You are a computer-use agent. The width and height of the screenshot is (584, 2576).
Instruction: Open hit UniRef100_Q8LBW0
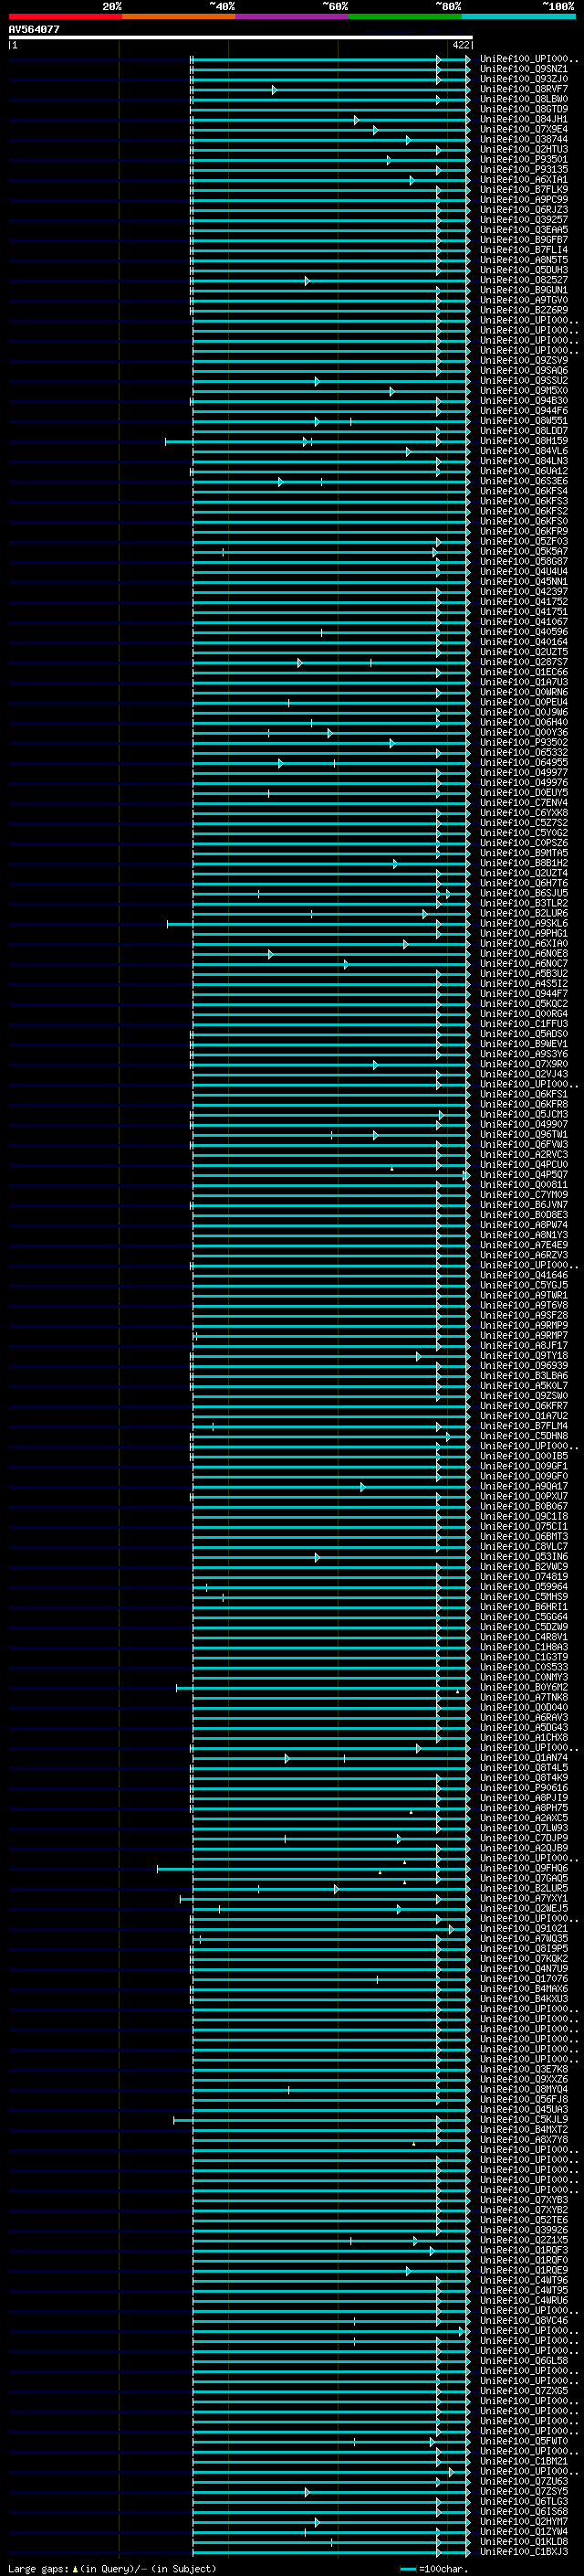524,99
